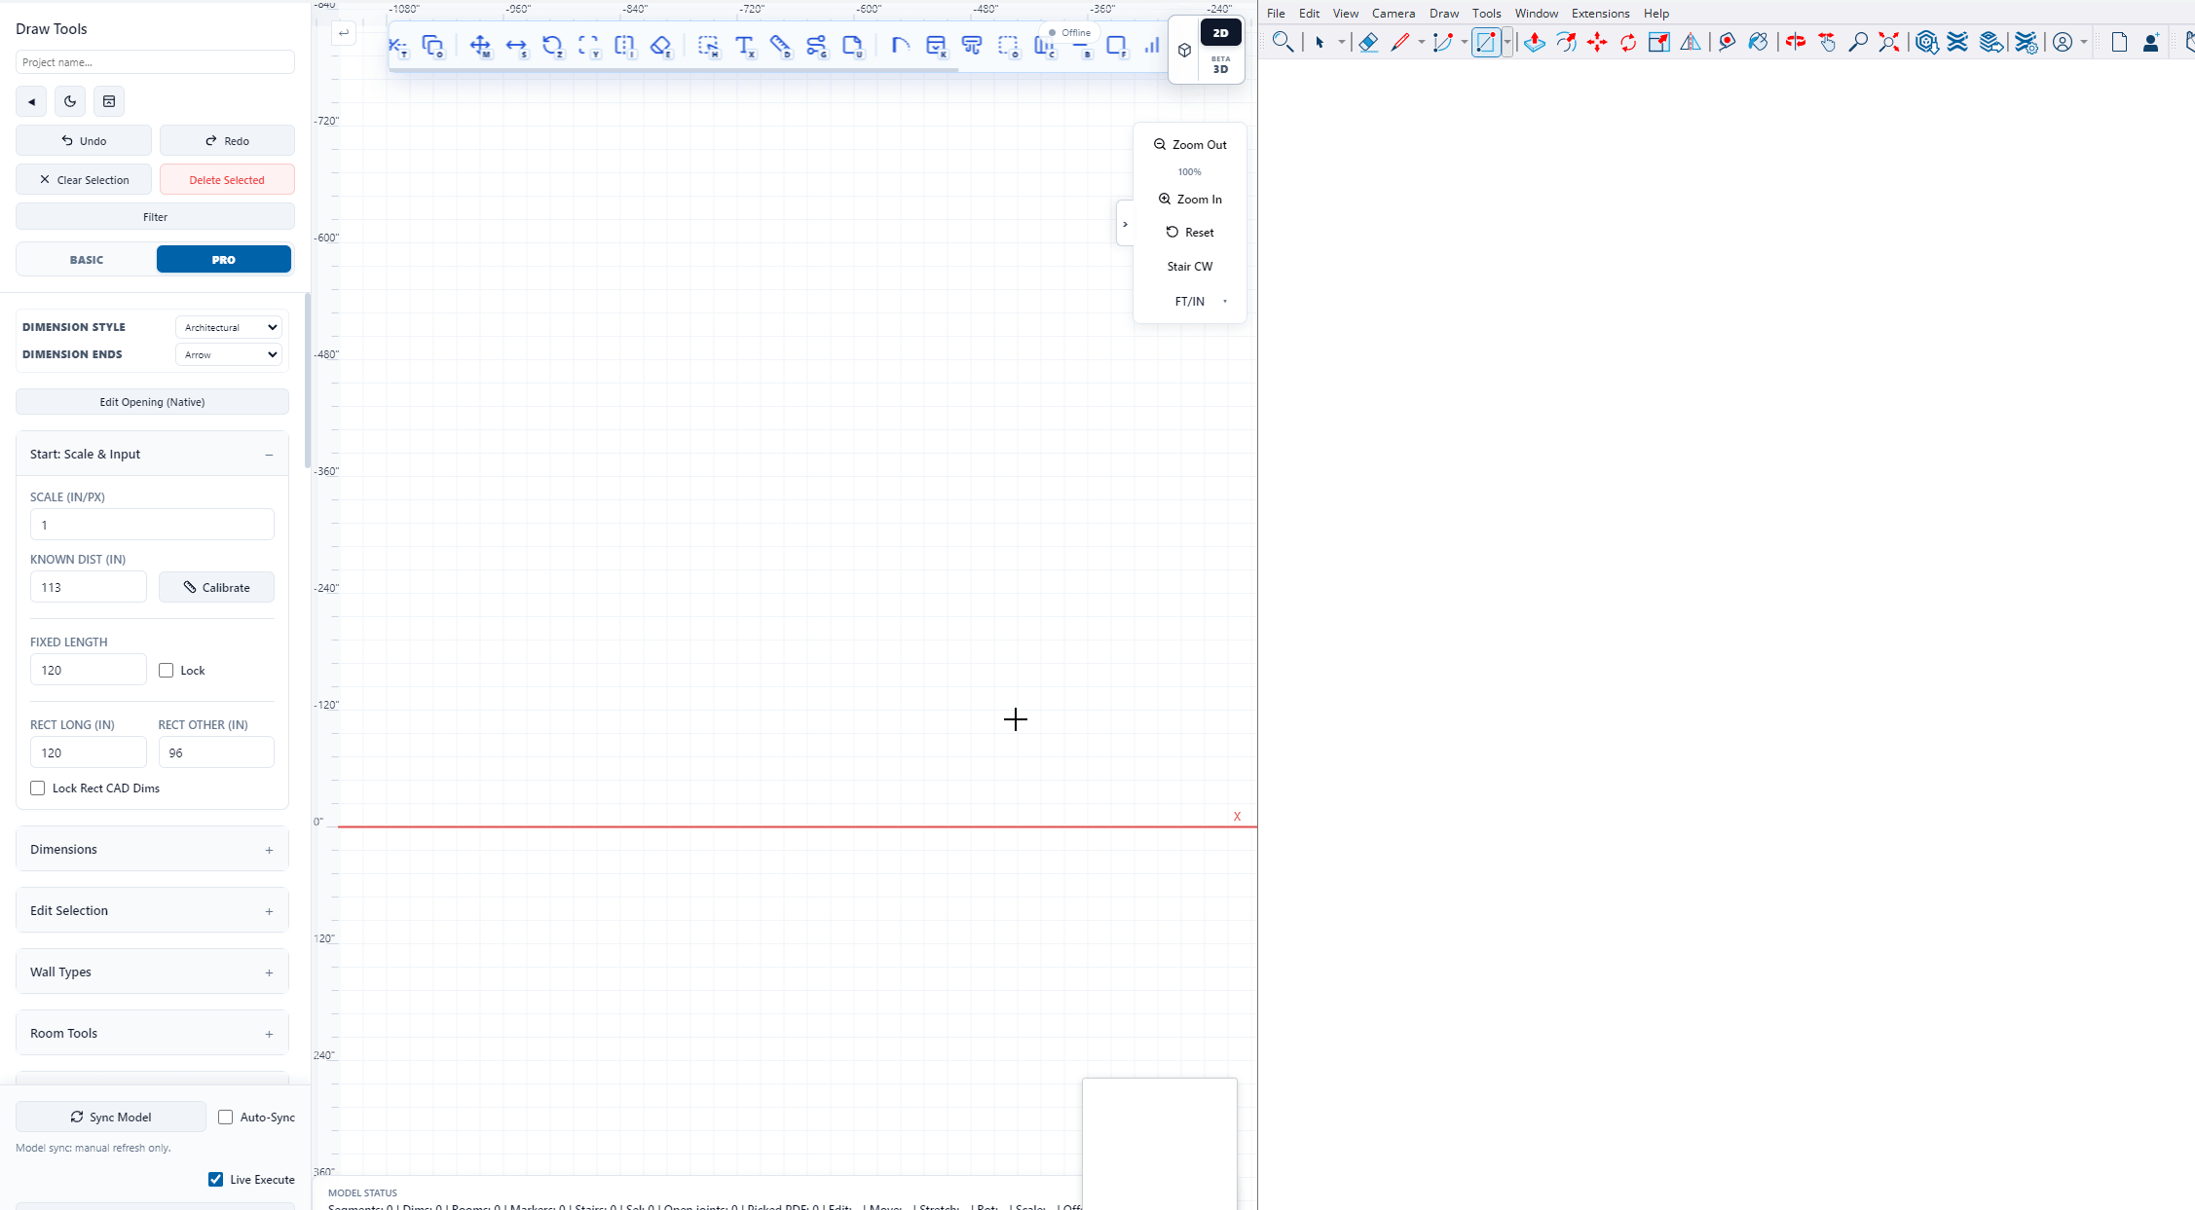Expand the Dimensions section
Viewport: 2195px width, 1210px height.
(x=152, y=849)
